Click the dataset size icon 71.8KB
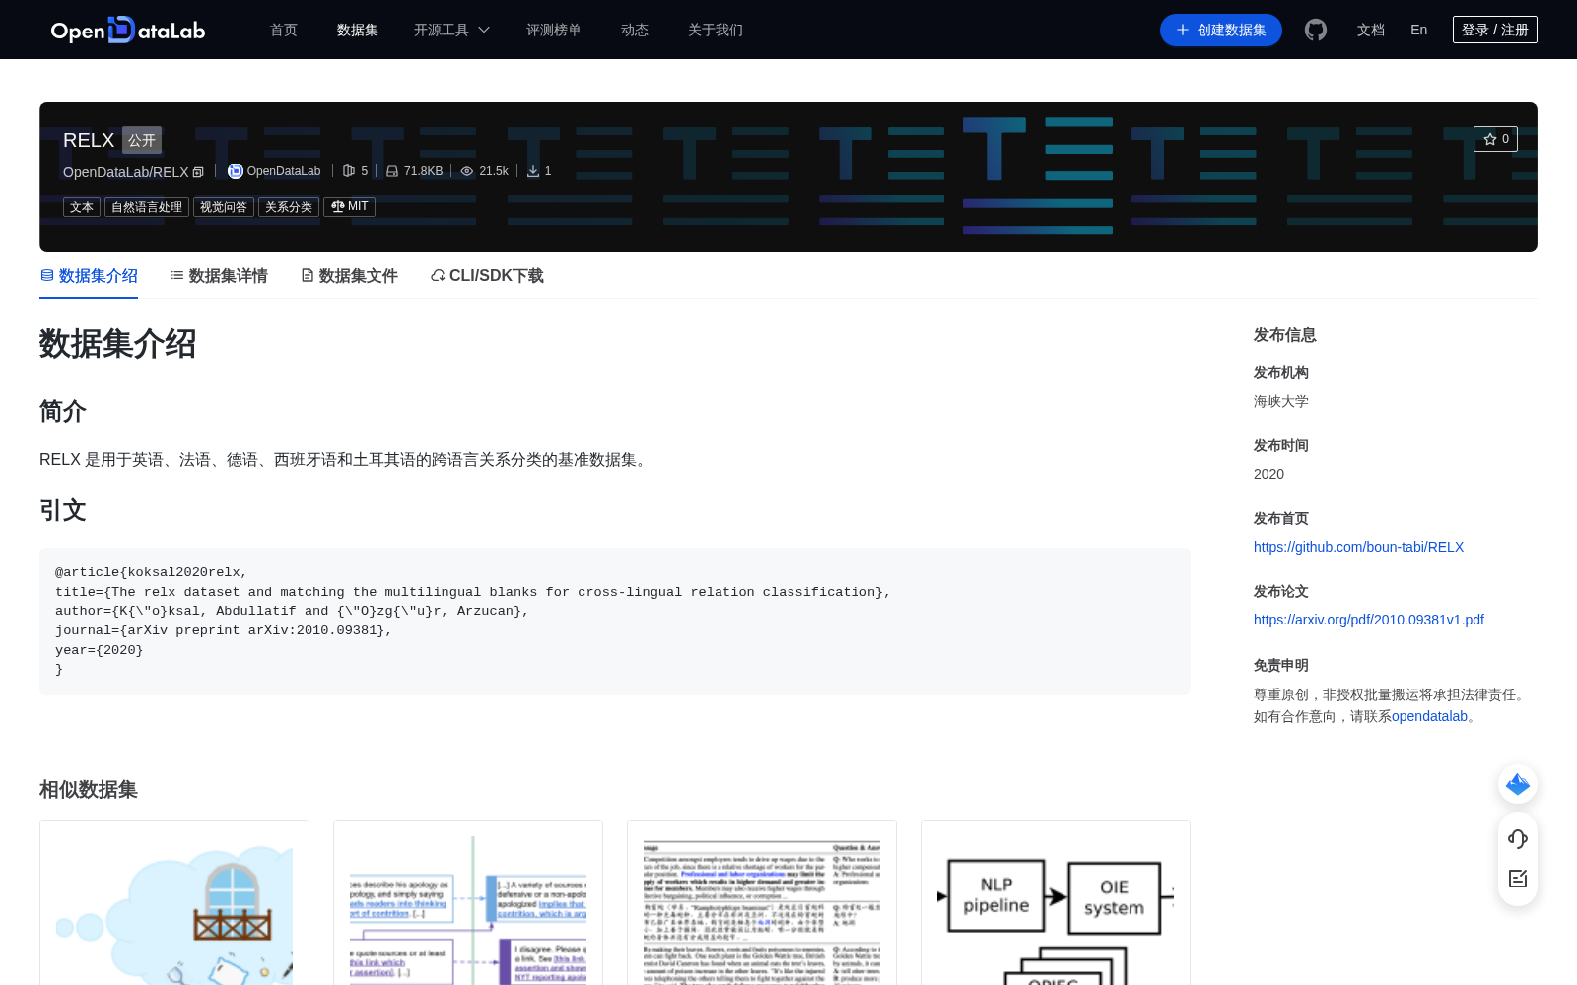 (392, 171)
